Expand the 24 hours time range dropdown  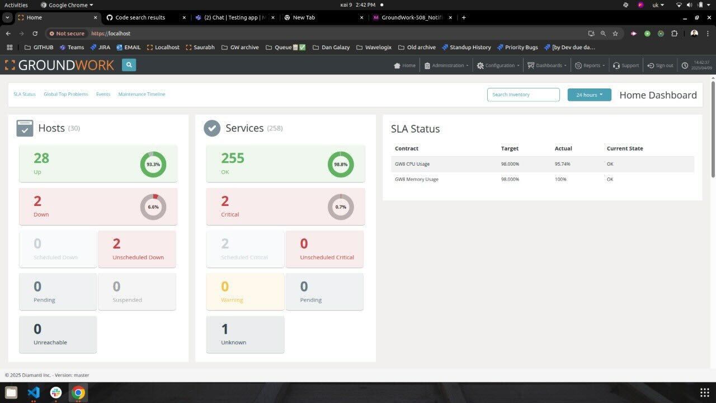coord(589,95)
